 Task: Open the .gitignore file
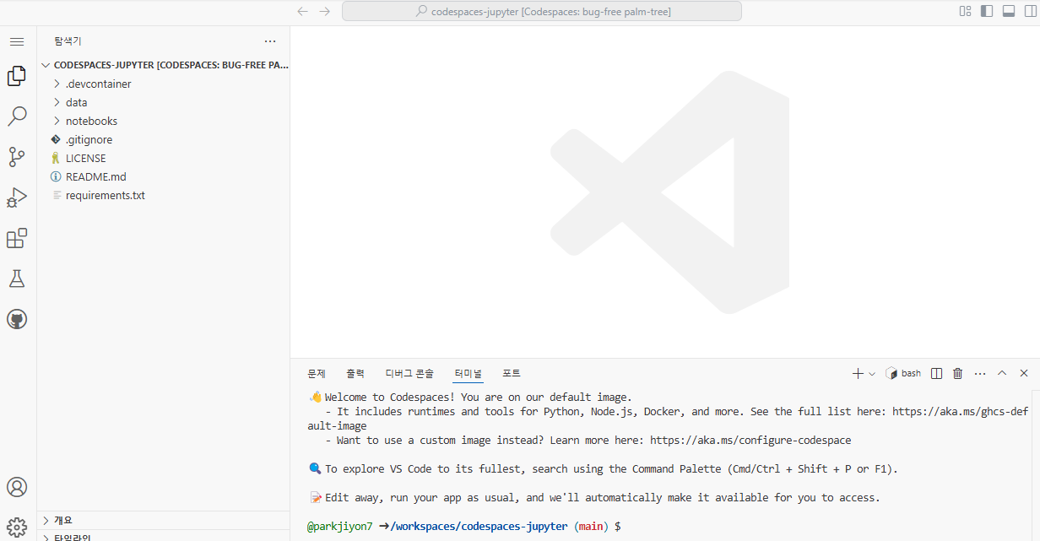164,139
